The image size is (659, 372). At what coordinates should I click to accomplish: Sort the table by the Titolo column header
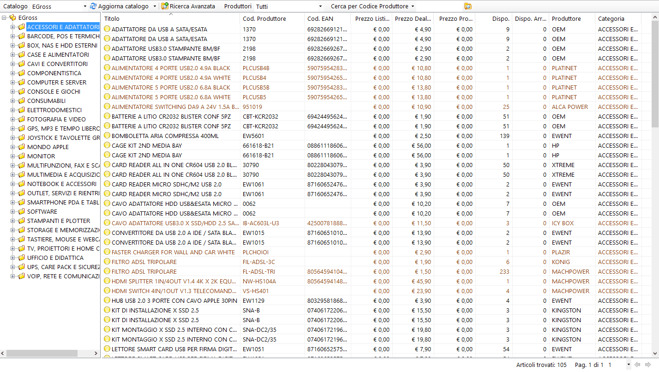point(170,19)
